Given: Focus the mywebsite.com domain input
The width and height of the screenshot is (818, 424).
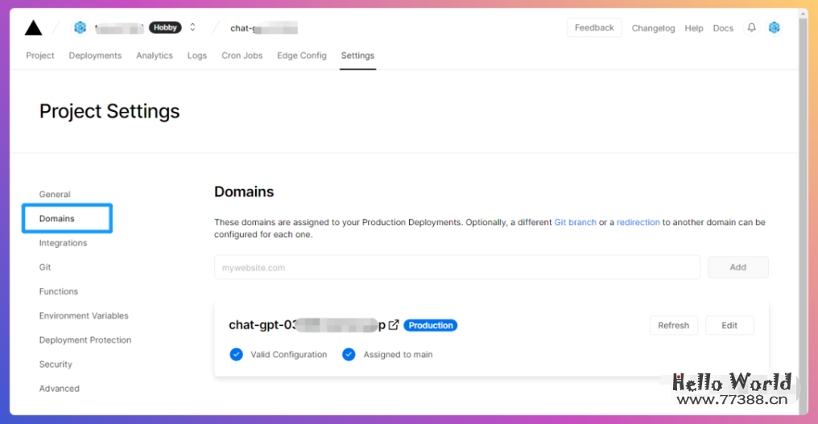Looking at the screenshot, I should [457, 268].
